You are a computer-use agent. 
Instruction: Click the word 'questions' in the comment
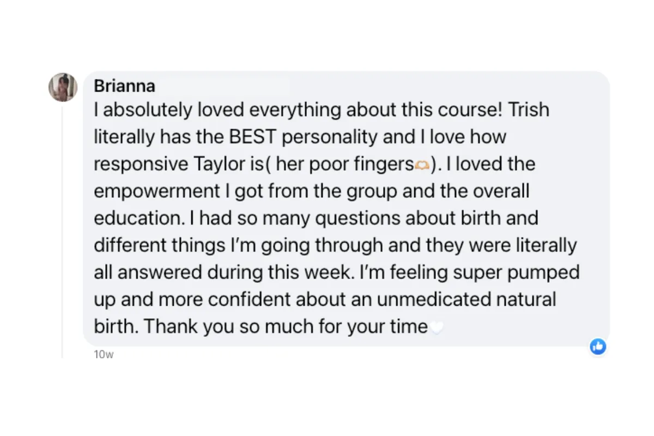pyautogui.click(x=359, y=219)
